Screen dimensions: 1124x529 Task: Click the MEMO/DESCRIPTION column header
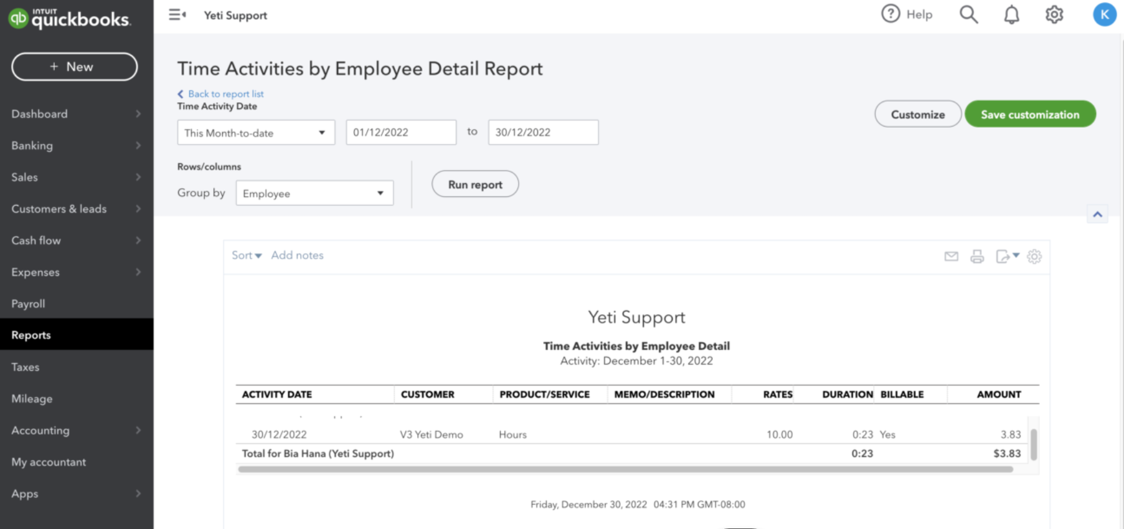(664, 394)
